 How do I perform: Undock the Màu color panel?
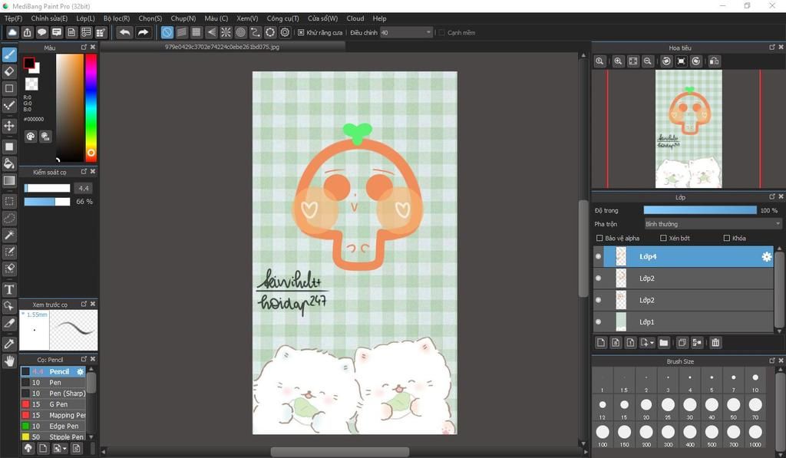click(x=84, y=47)
